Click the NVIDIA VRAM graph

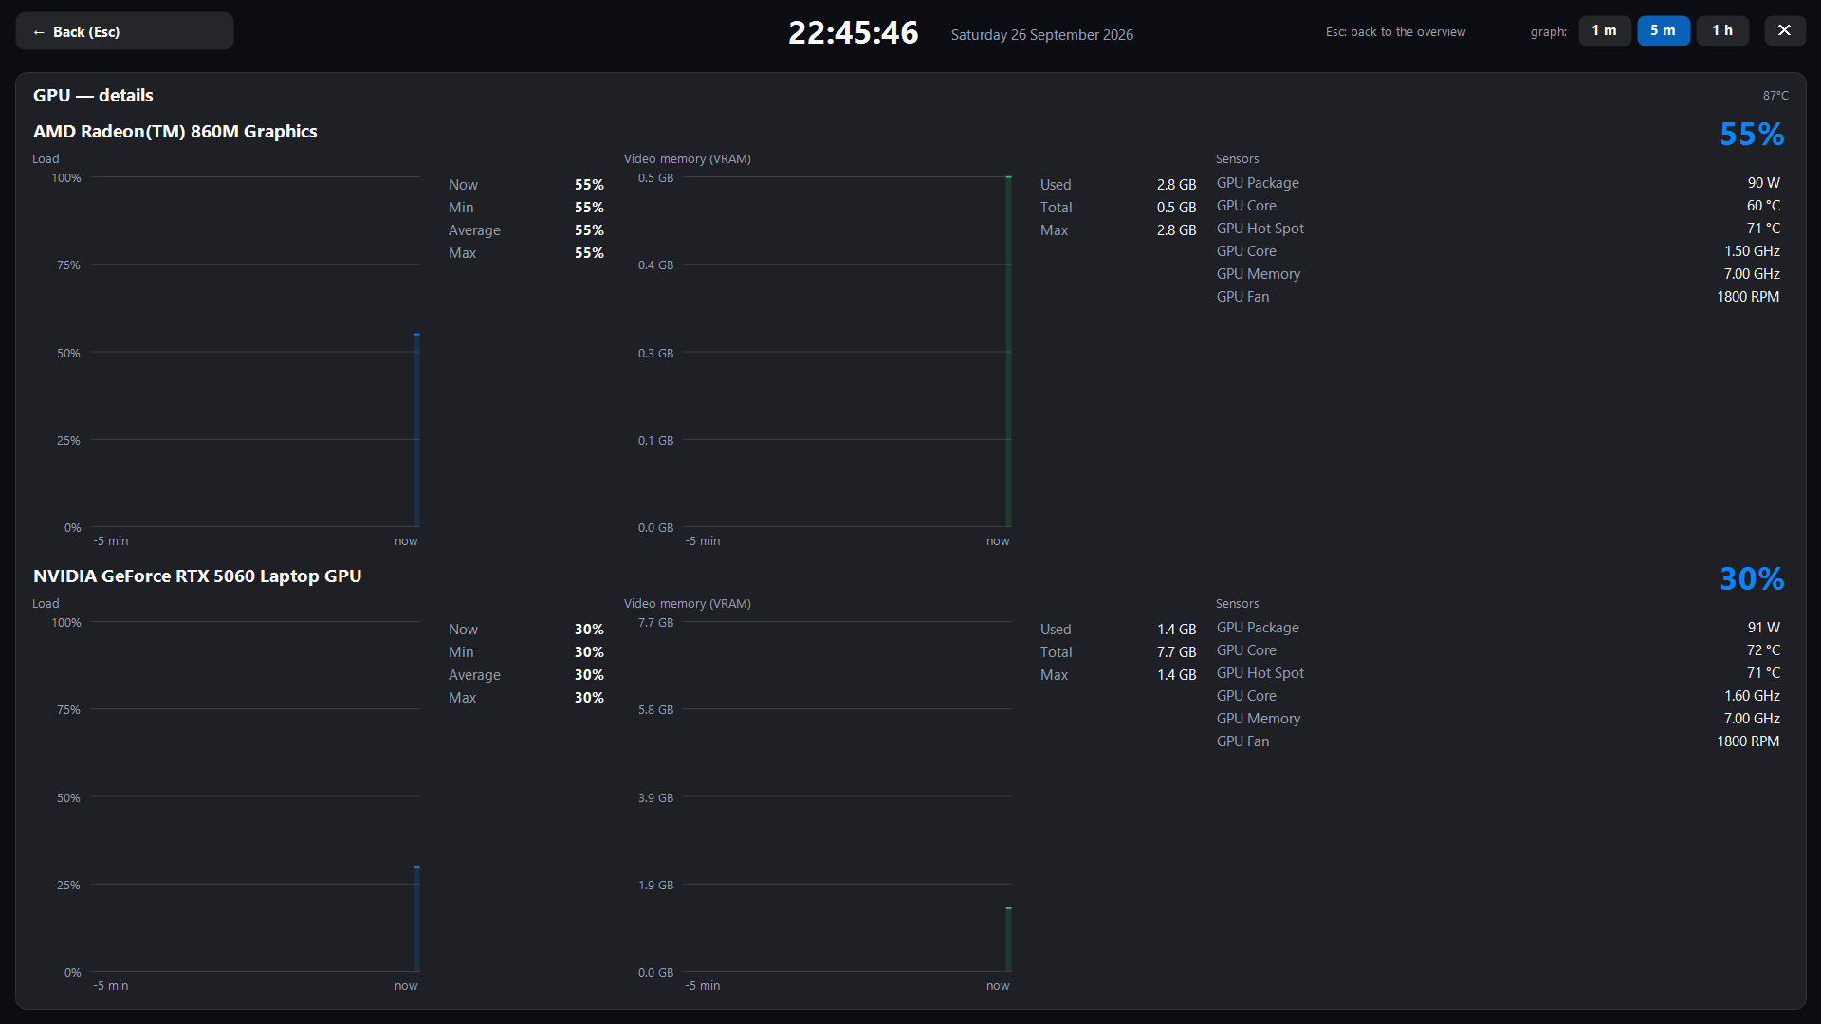(847, 796)
